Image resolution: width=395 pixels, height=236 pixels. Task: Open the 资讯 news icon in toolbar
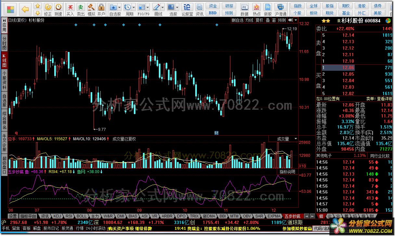(x=199, y=9)
